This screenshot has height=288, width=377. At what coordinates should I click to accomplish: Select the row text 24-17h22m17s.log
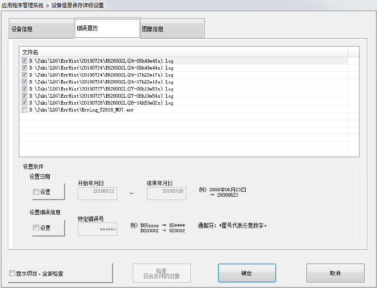tap(101, 75)
